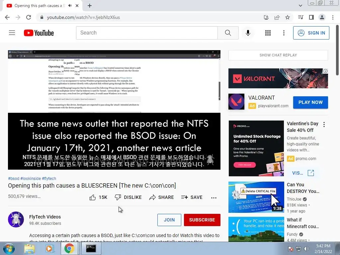The image size is (340, 255).
Task: Expand tab search dropdown arrow
Action: tap(300, 6)
